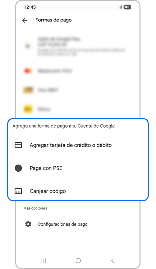This screenshot has height=269, width=156.
Task: Tap the 12:45 clock in status bar
Action: (x=30, y=7)
